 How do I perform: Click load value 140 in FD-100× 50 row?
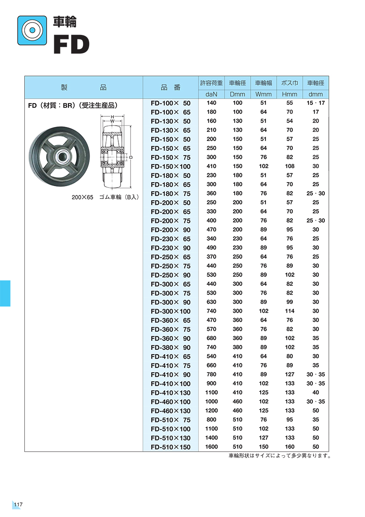point(211,103)
